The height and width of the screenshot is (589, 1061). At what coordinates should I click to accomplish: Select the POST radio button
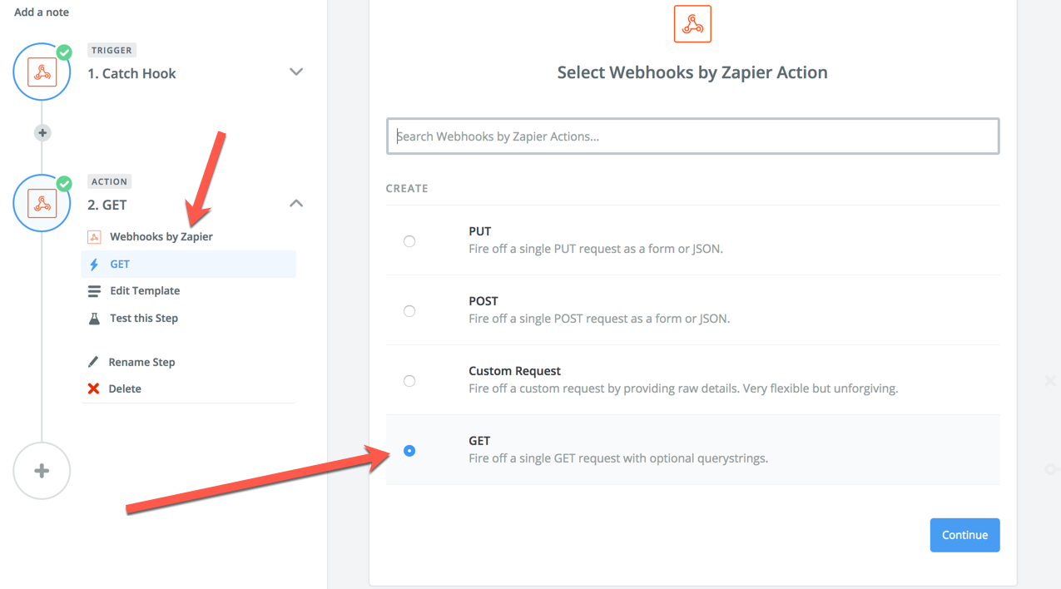pos(409,311)
